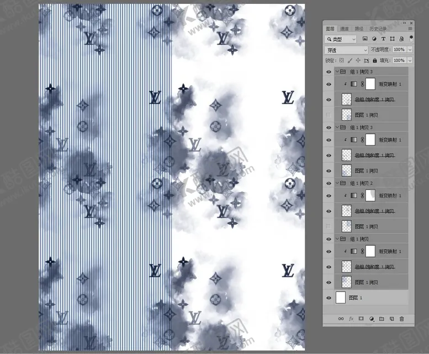Viewport: 429px width, 354px height.
Task: Filter layers by pixel layer type
Action: click(x=365, y=39)
